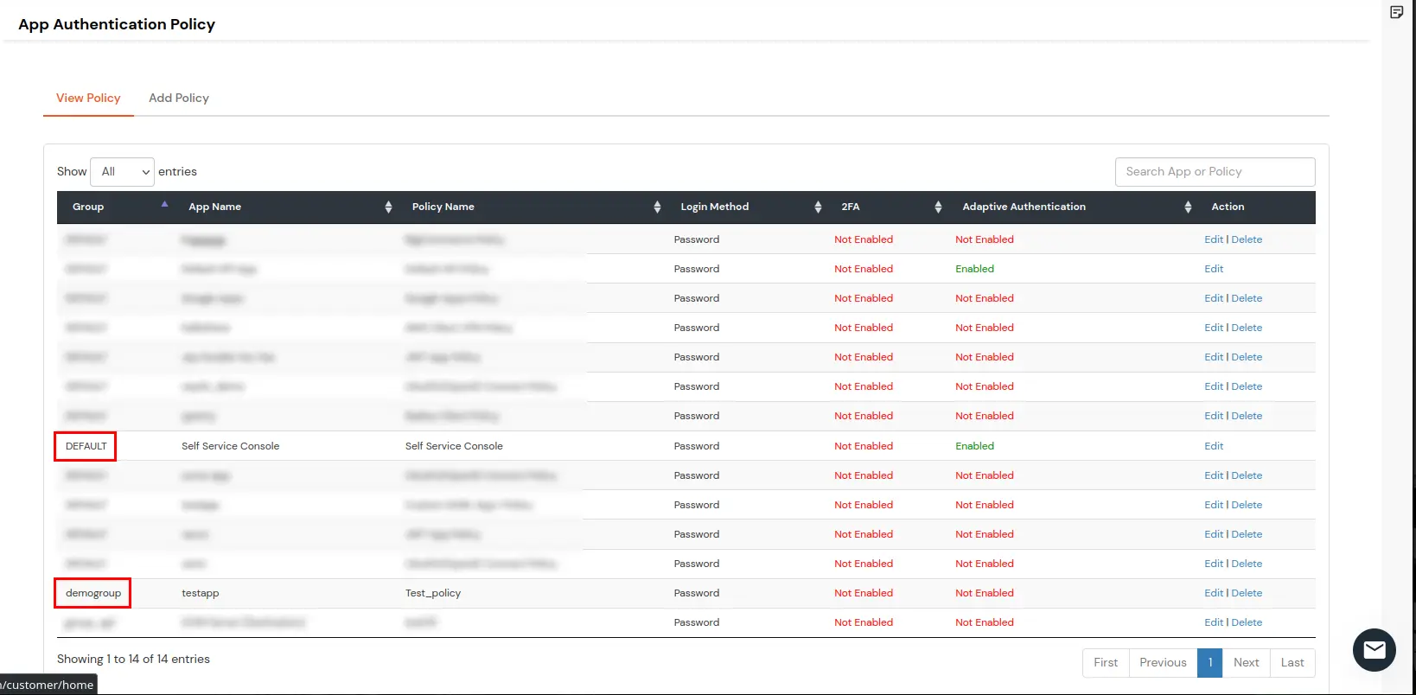Select the View Policy tab
The image size is (1416, 695).
pyautogui.click(x=88, y=99)
